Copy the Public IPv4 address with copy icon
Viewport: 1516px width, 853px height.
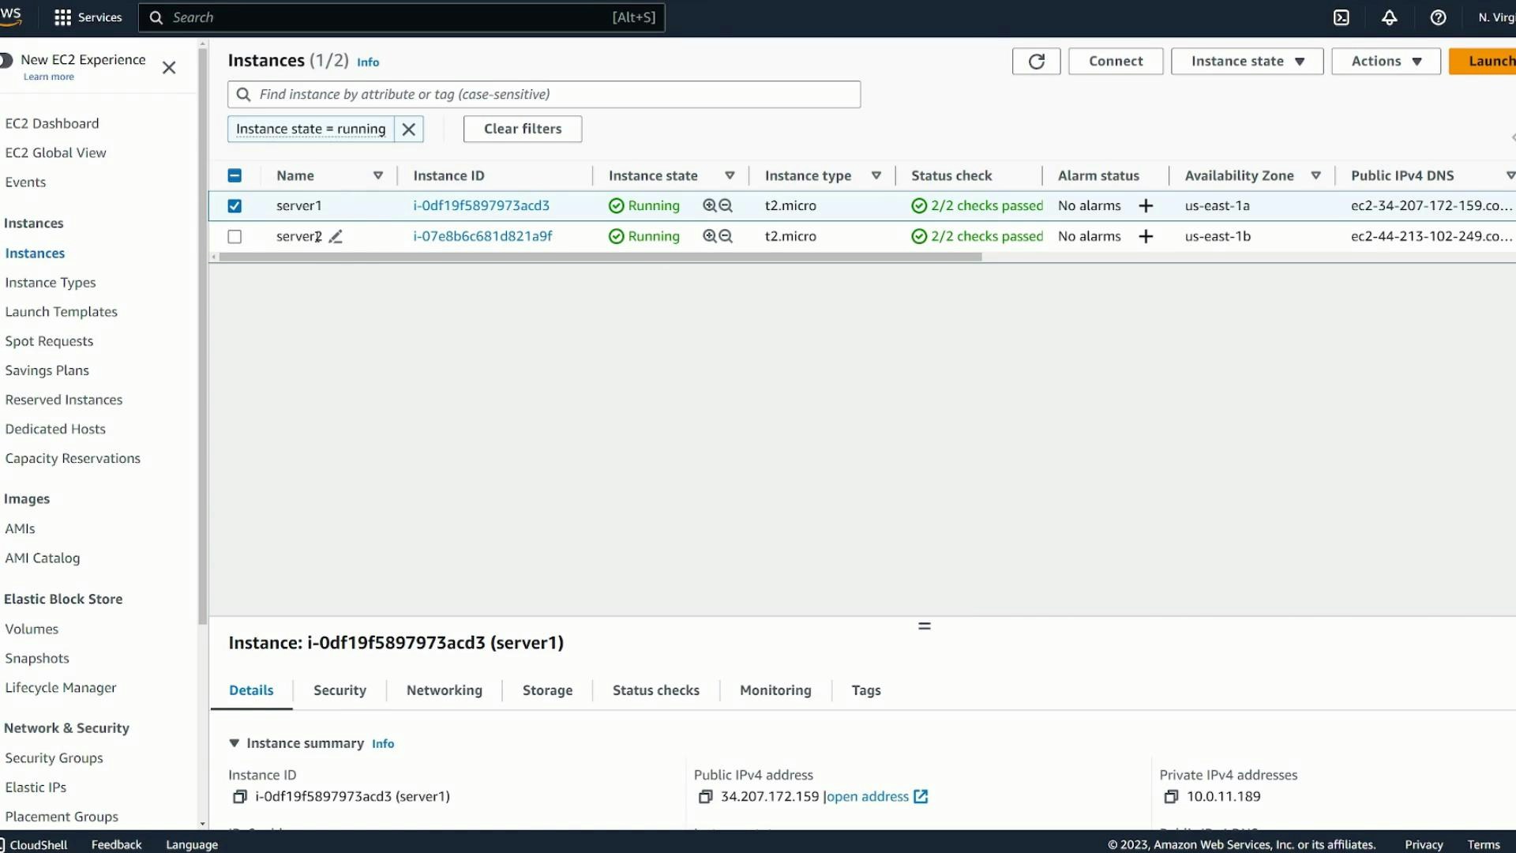pos(705,796)
